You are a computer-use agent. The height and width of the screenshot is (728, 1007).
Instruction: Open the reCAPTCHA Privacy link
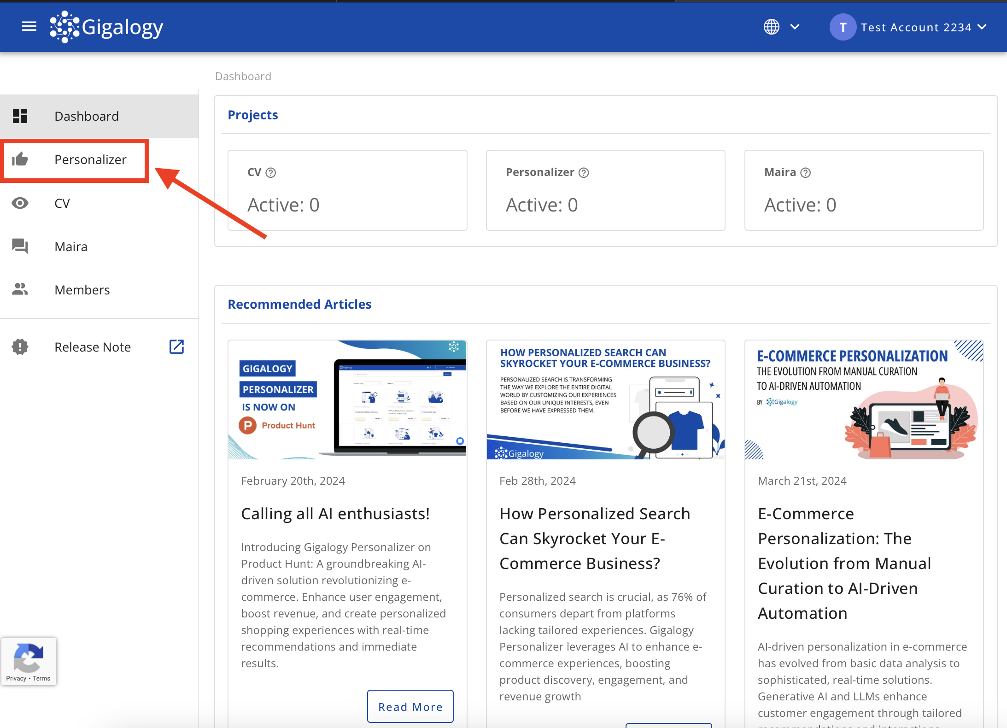tap(16, 678)
